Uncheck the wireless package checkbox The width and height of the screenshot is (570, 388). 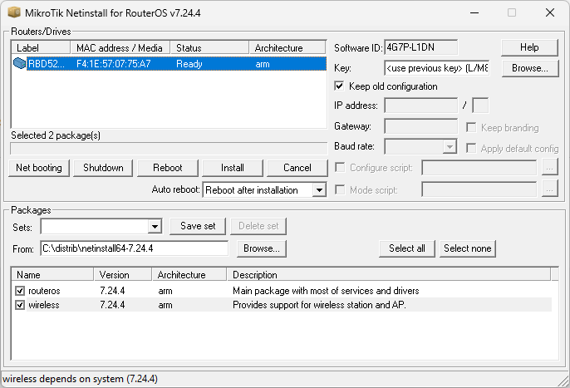click(x=20, y=305)
